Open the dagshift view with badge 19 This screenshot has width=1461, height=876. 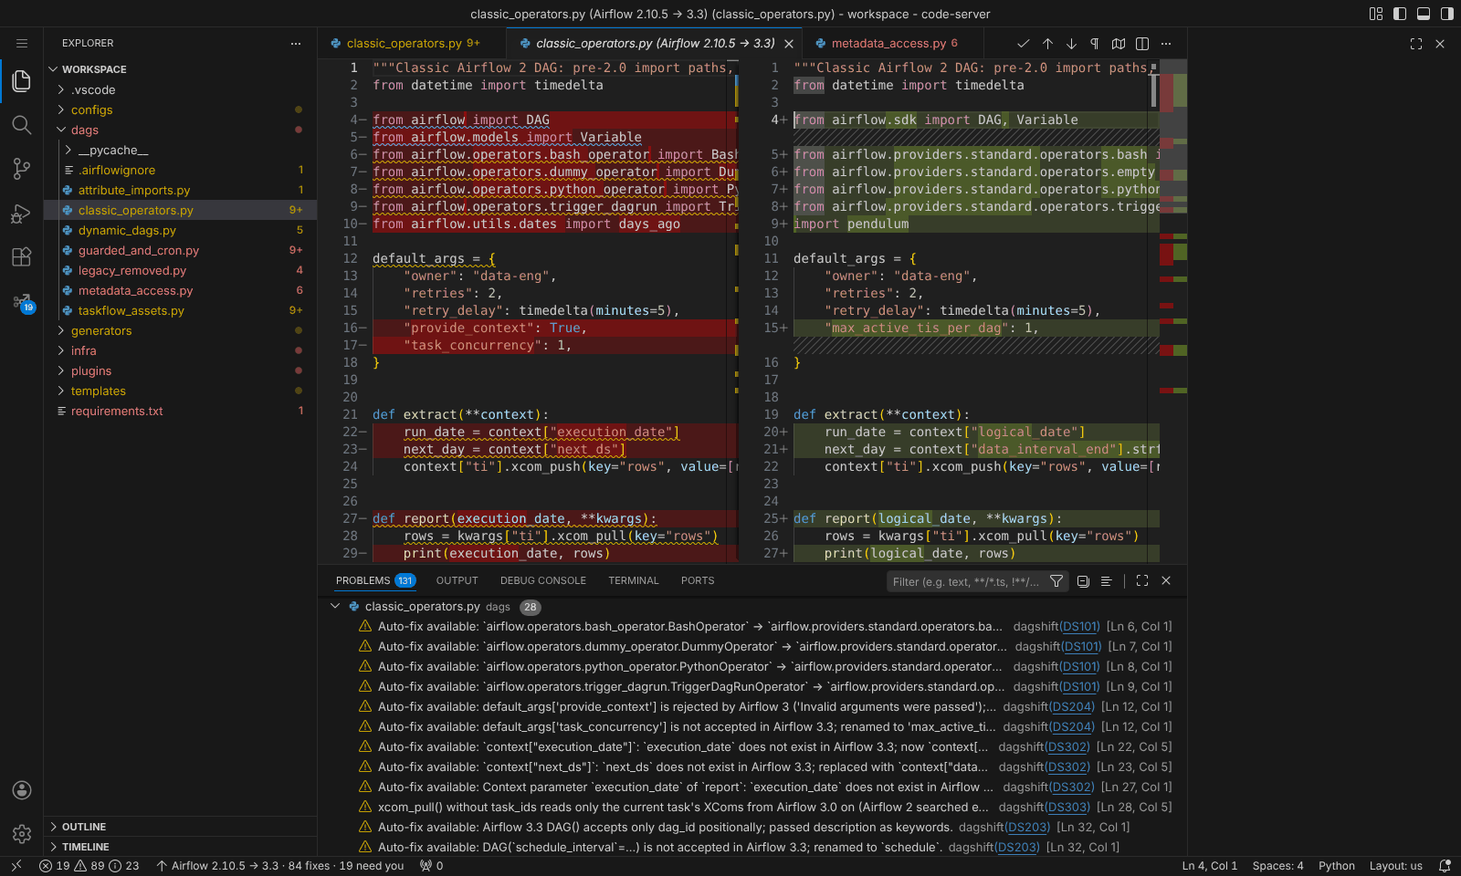click(22, 302)
